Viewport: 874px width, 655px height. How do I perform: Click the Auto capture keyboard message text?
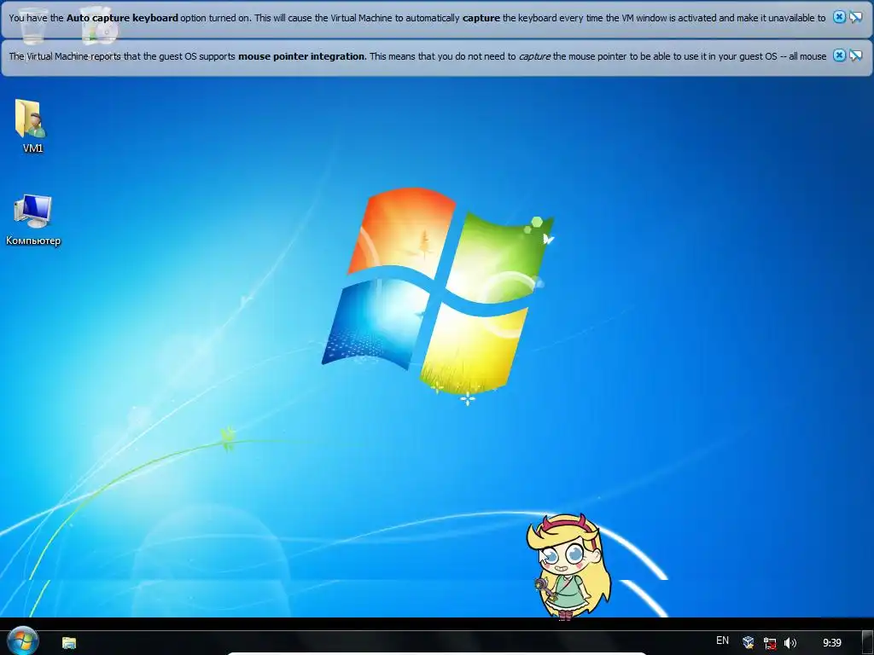coord(417,18)
